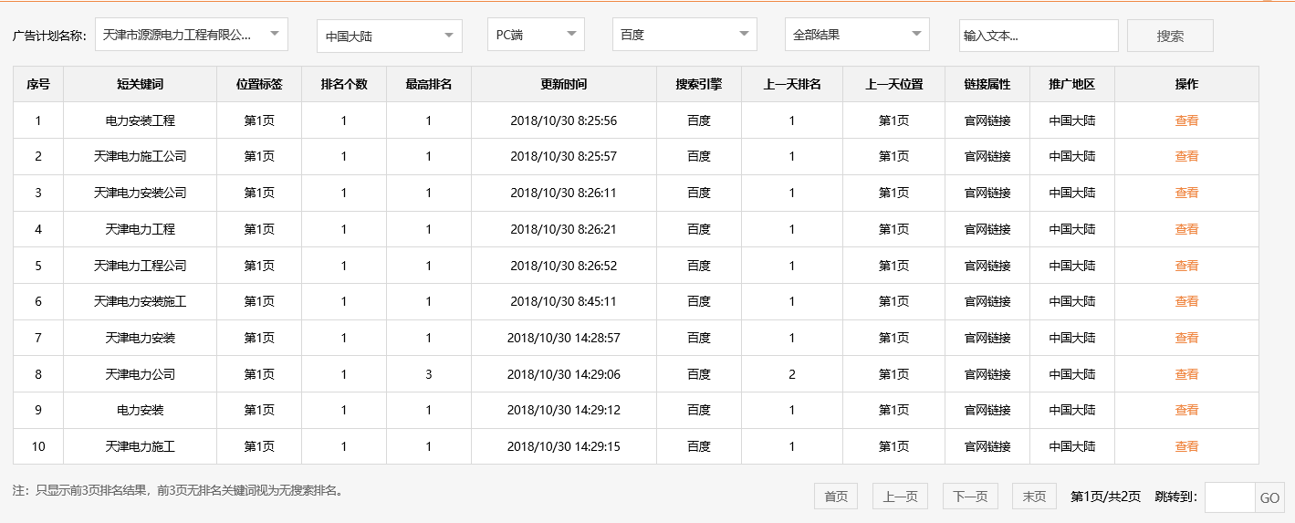This screenshot has height=523, width=1295.
Task: Select keyword cell 天津电力安装施工
Action: [x=141, y=301]
